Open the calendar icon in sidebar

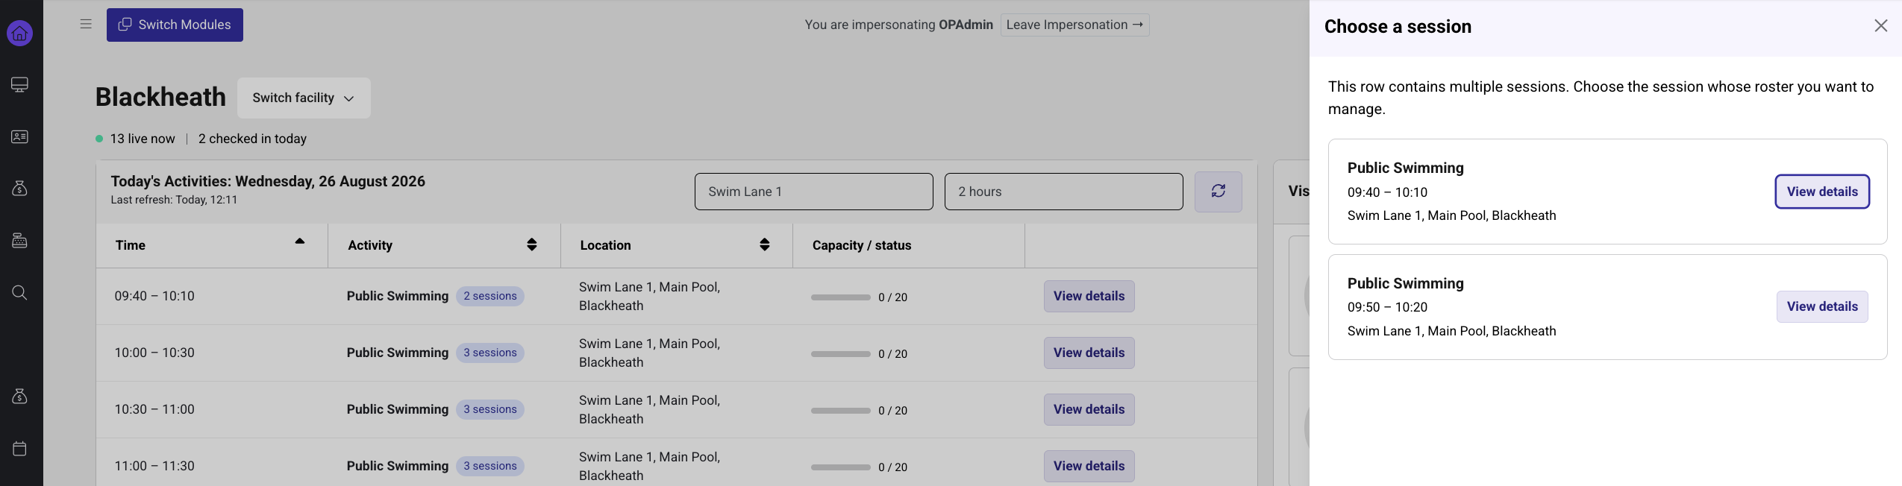pyautogui.click(x=20, y=448)
